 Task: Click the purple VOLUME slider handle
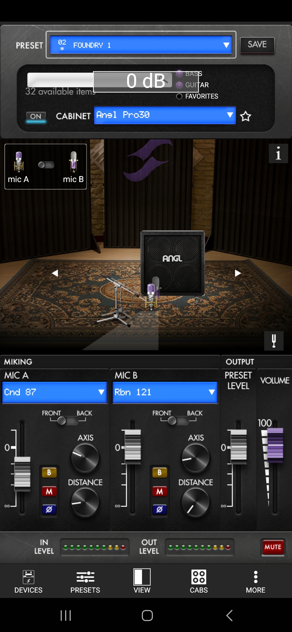[x=275, y=445]
